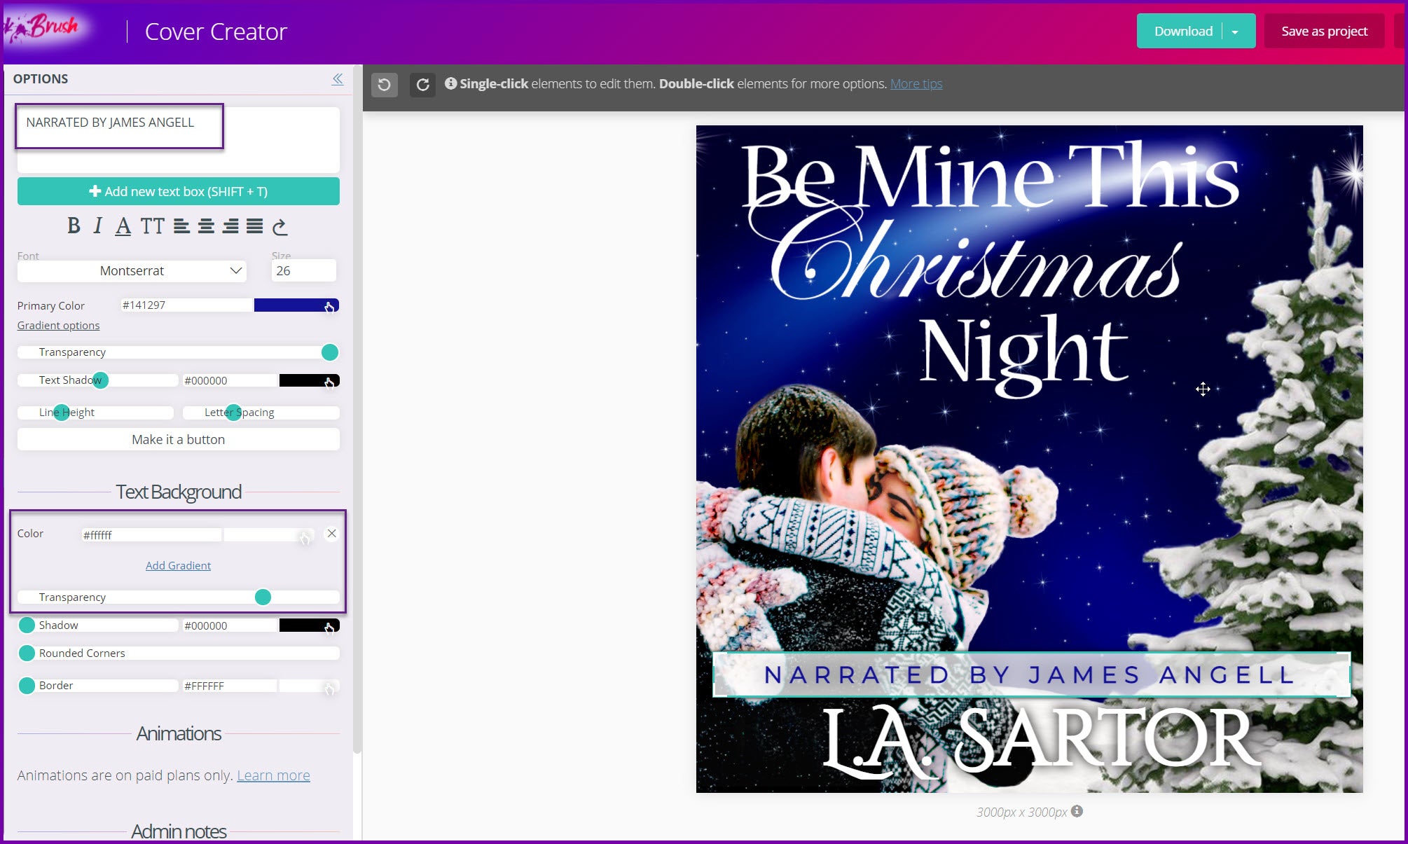The height and width of the screenshot is (844, 1408).
Task: Open Download button dropdown arrow
Action: 1235,32
